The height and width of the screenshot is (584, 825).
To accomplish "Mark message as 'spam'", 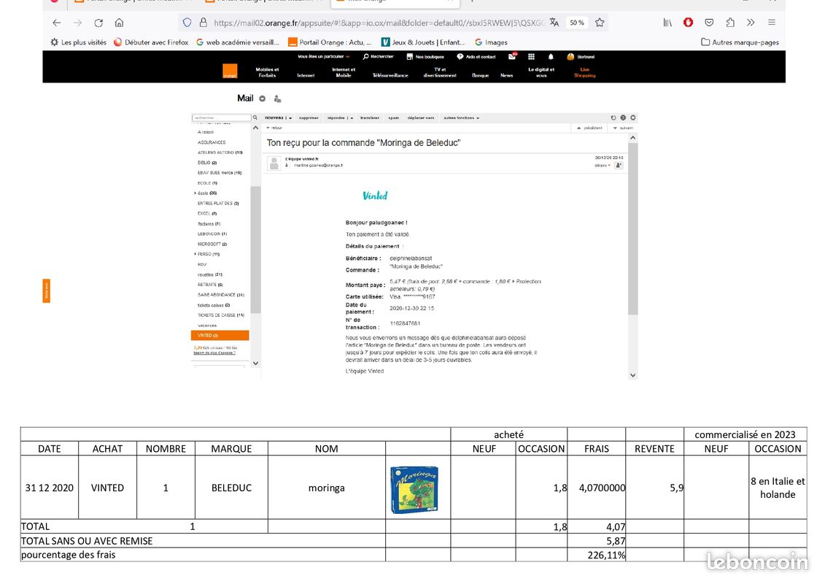I will pyautogui.click(x=394, y=118).
